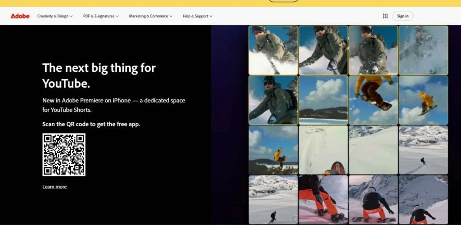Click the pill button in yellow banner
The image size is (461, 226).
[283, 1]
